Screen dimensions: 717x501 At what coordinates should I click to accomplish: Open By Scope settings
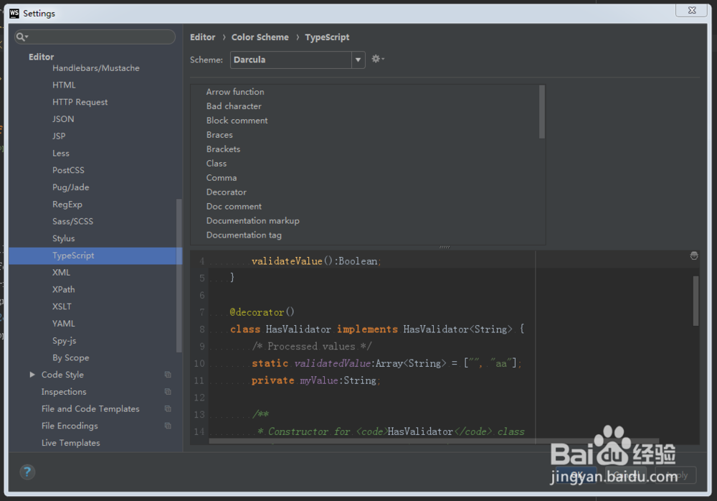(71, 357)
